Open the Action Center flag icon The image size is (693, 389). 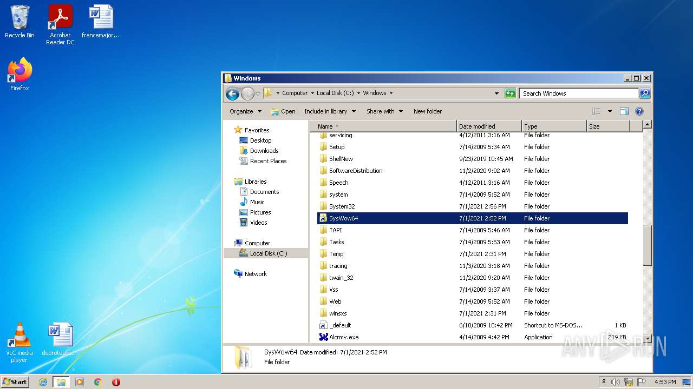(x=642, y=382)
